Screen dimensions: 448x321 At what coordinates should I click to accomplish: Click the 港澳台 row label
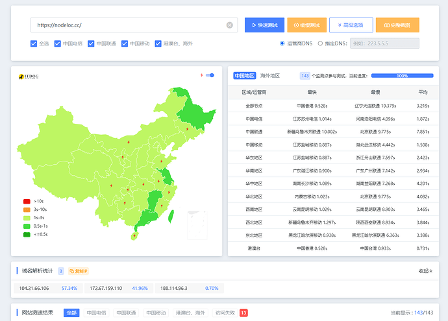254,248
